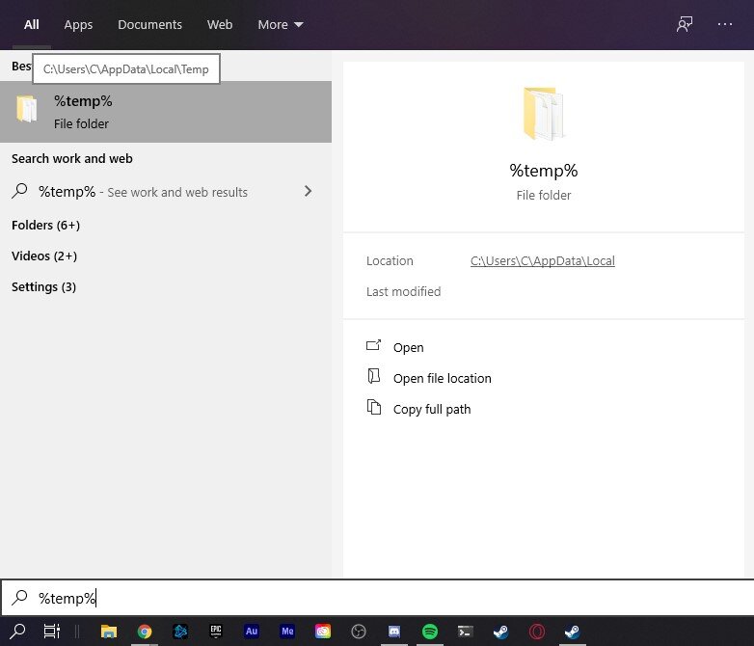Open Adobe Audition from the taskbar

[252, 632]
